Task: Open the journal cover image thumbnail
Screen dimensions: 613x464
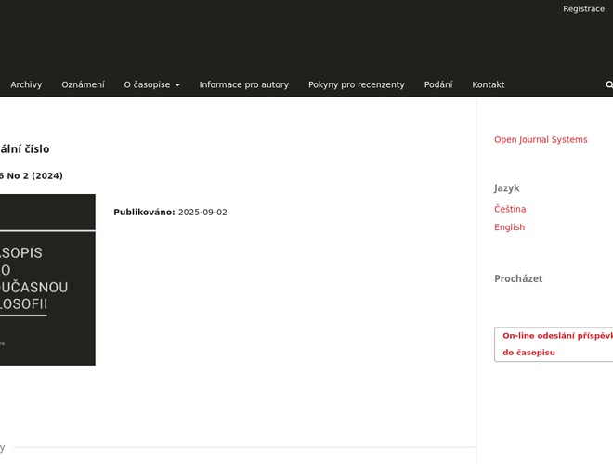Action: coord(46,279)
